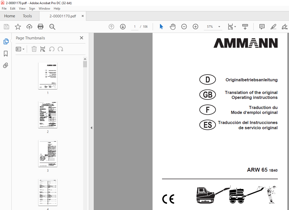
Task: Click the Add to favorites star icon
Action: pos(18,27)
